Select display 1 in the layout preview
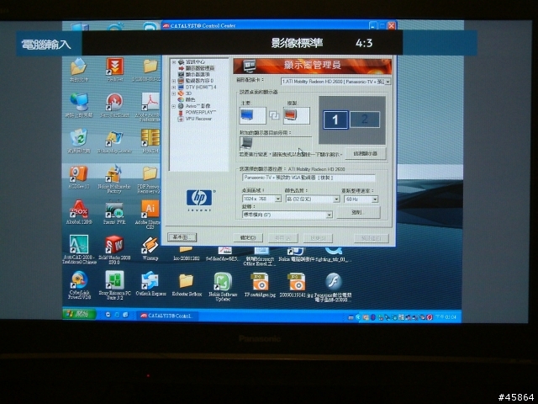 point(335,120)
